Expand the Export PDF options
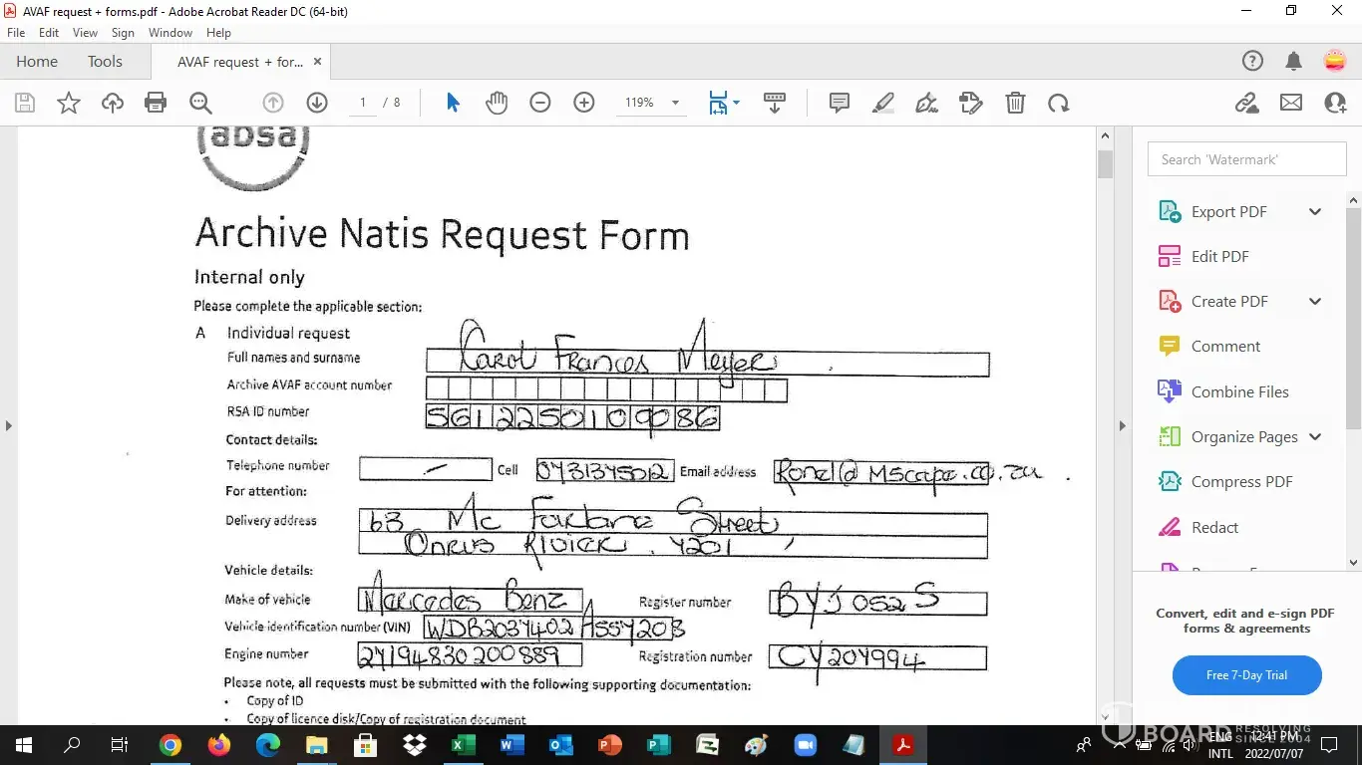 pos(1315,211)
